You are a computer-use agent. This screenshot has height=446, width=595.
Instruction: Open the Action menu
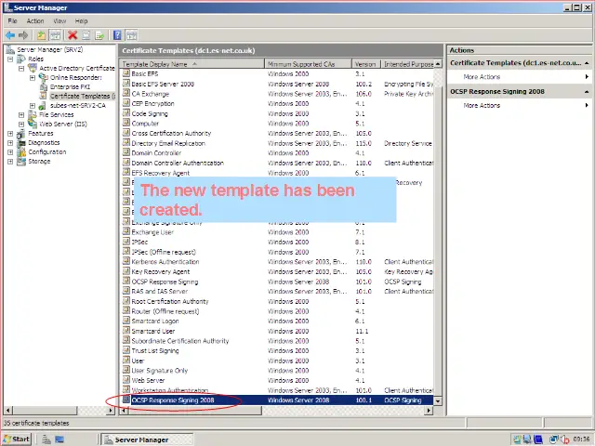tap(34, 20)
